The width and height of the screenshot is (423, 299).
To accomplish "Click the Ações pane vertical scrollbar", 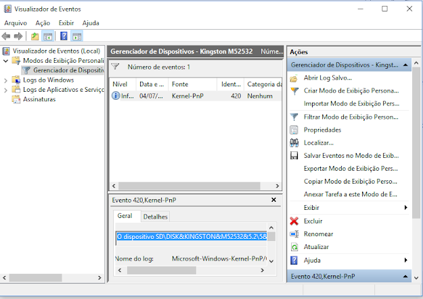I will point(416,142).
